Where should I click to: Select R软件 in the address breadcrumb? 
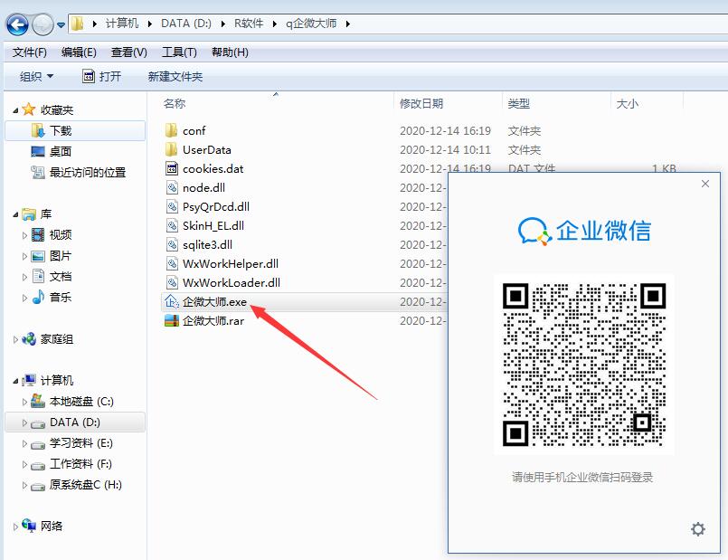pos(249,24)
